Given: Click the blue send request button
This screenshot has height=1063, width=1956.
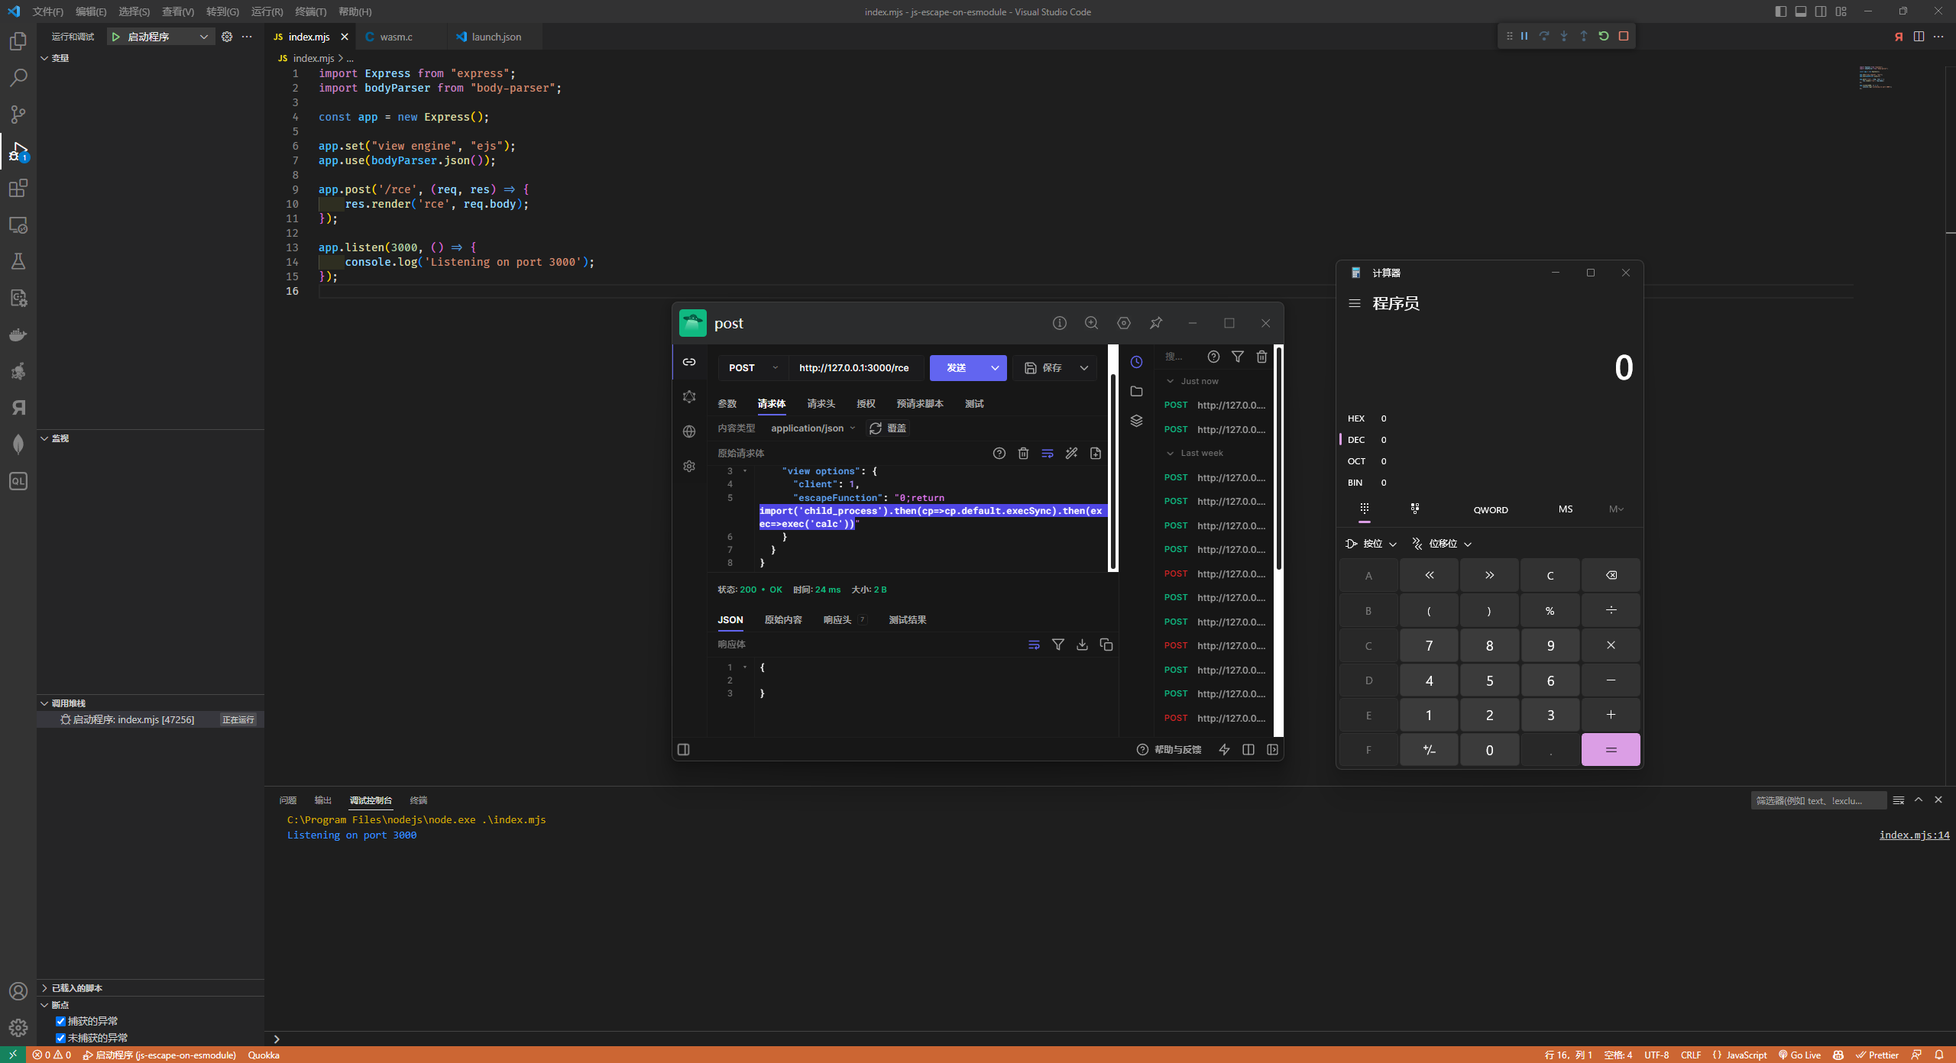Looking at the screenshot, I should point(957,368).
